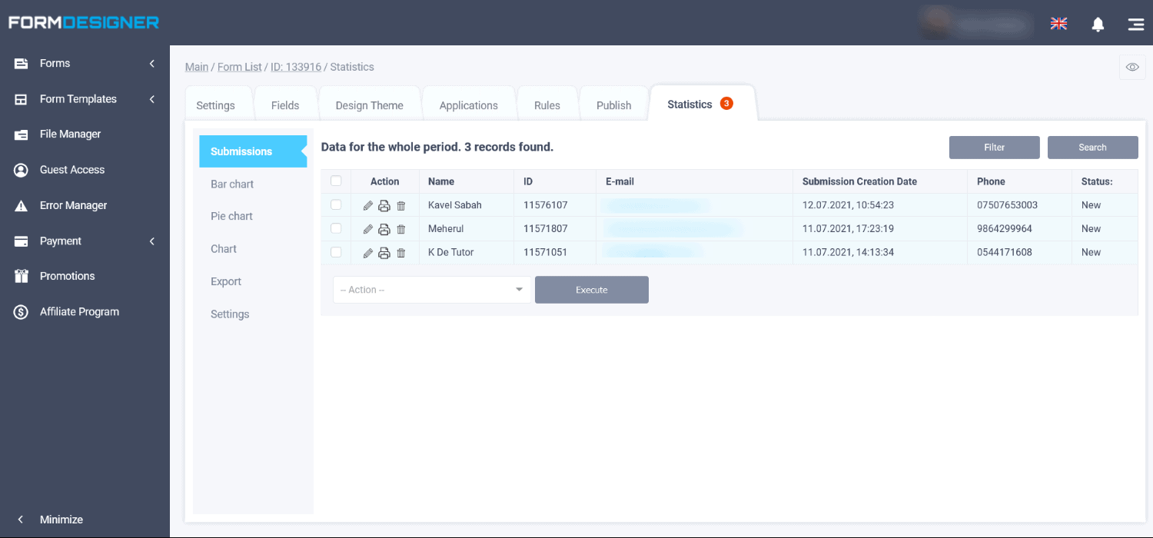1153x538 pixels.
Task: Click the UK flag language icon
Action: coord(1058,24)
